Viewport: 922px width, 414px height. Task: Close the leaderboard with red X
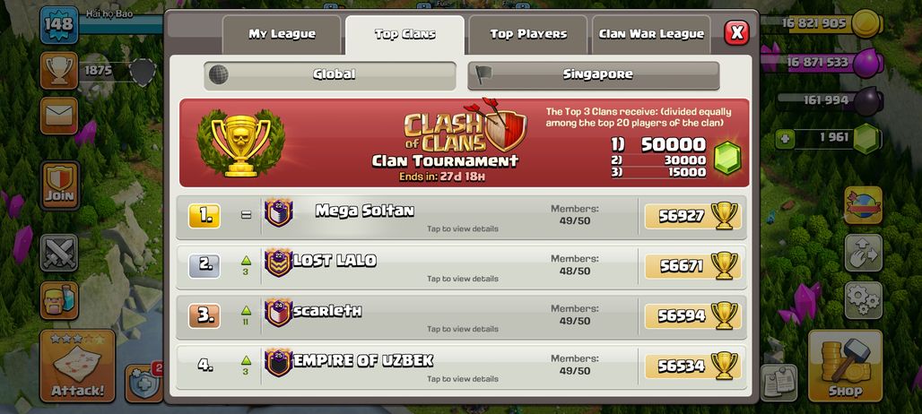tap(736, 32)
